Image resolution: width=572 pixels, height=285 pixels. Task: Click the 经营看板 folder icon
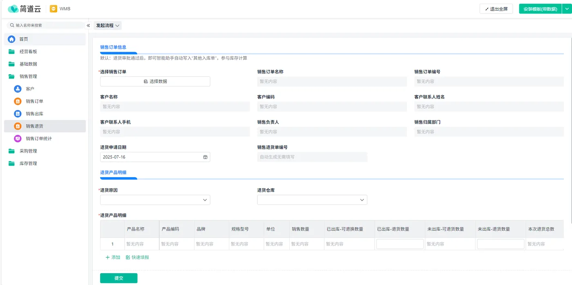(x=11, y=52)
